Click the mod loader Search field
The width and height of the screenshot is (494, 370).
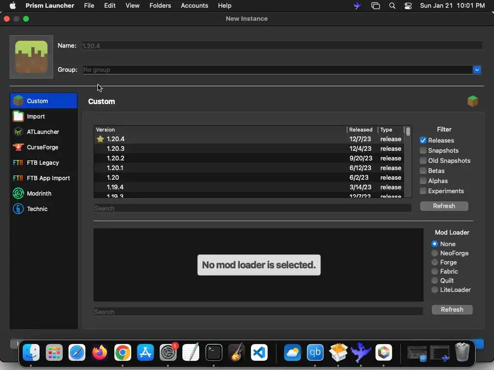259,312
